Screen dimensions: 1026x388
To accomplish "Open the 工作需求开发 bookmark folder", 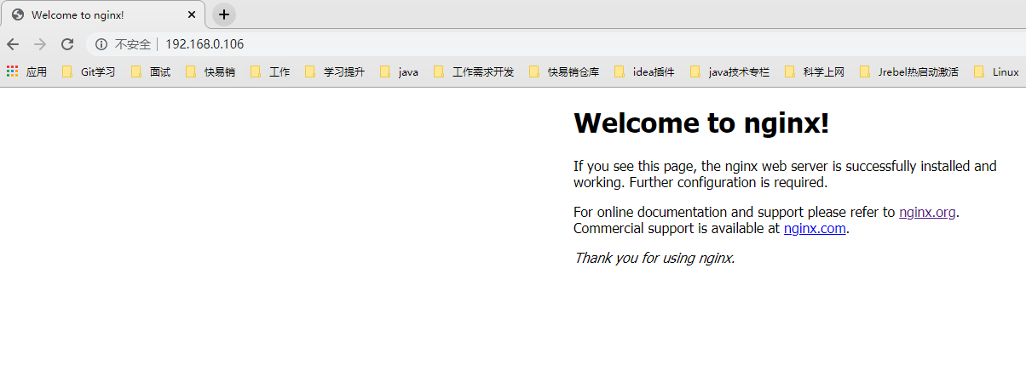I will (474, 71).
